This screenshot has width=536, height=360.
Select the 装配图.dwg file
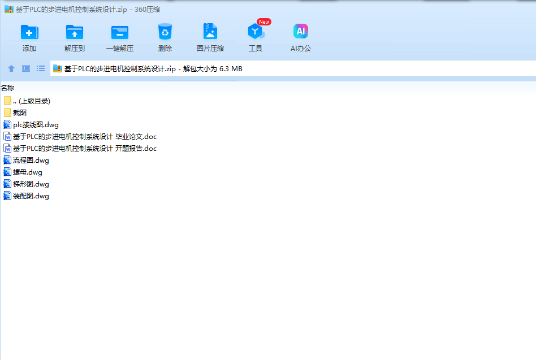[27, 196]
